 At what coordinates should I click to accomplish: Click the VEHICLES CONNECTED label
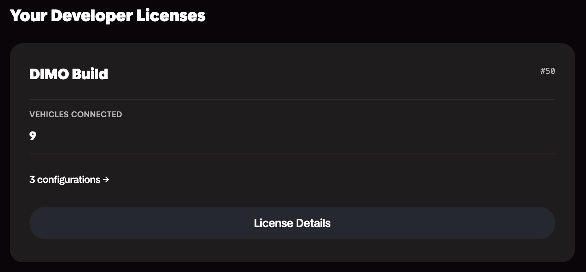click(76, 114)
